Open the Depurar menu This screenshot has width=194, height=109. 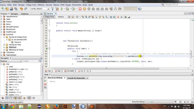click(56, 5)
